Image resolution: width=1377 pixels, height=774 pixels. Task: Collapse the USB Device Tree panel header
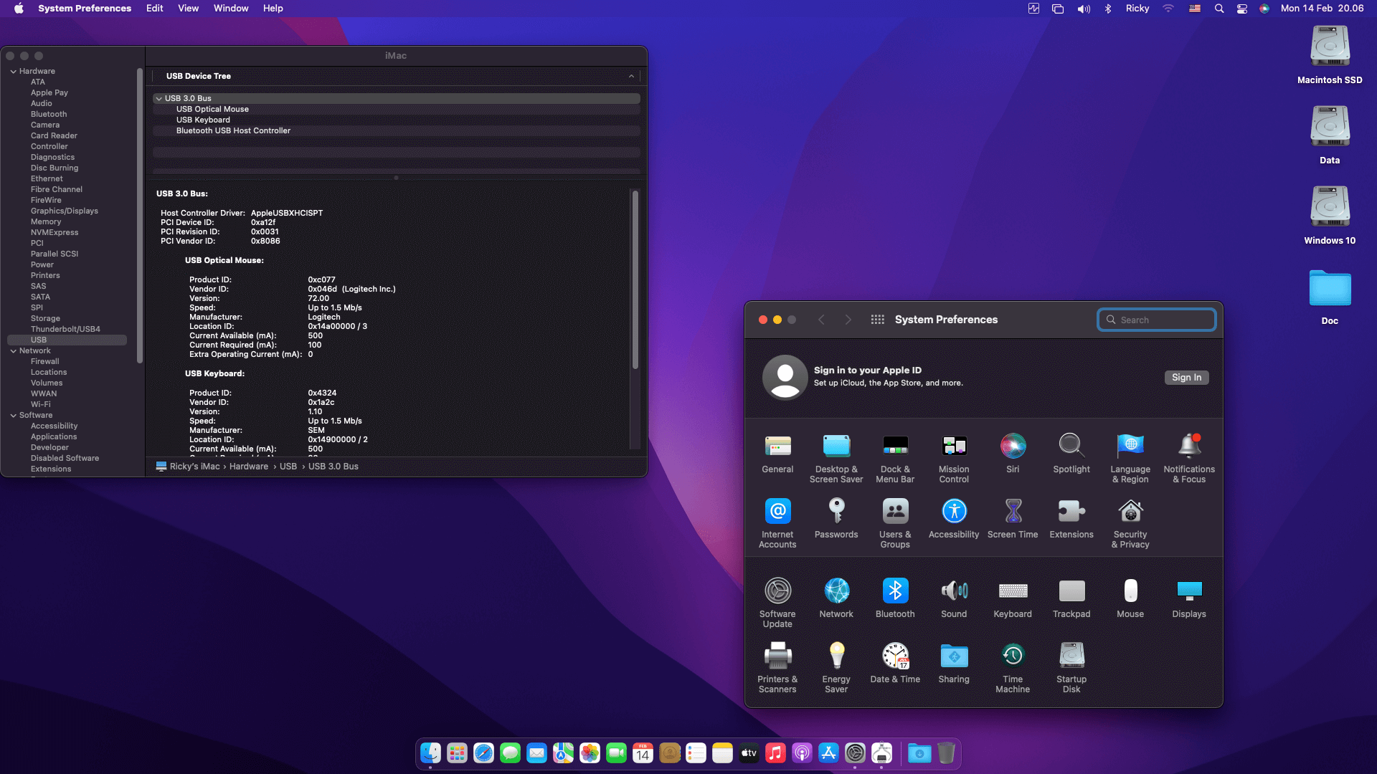point(631,76)
